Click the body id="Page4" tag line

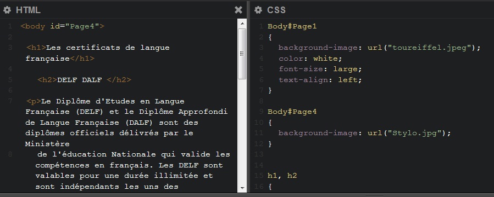(63, 26)
